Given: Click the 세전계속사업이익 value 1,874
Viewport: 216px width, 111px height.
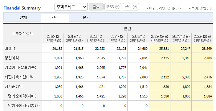Looking at the screenshot, I should 101,77.
